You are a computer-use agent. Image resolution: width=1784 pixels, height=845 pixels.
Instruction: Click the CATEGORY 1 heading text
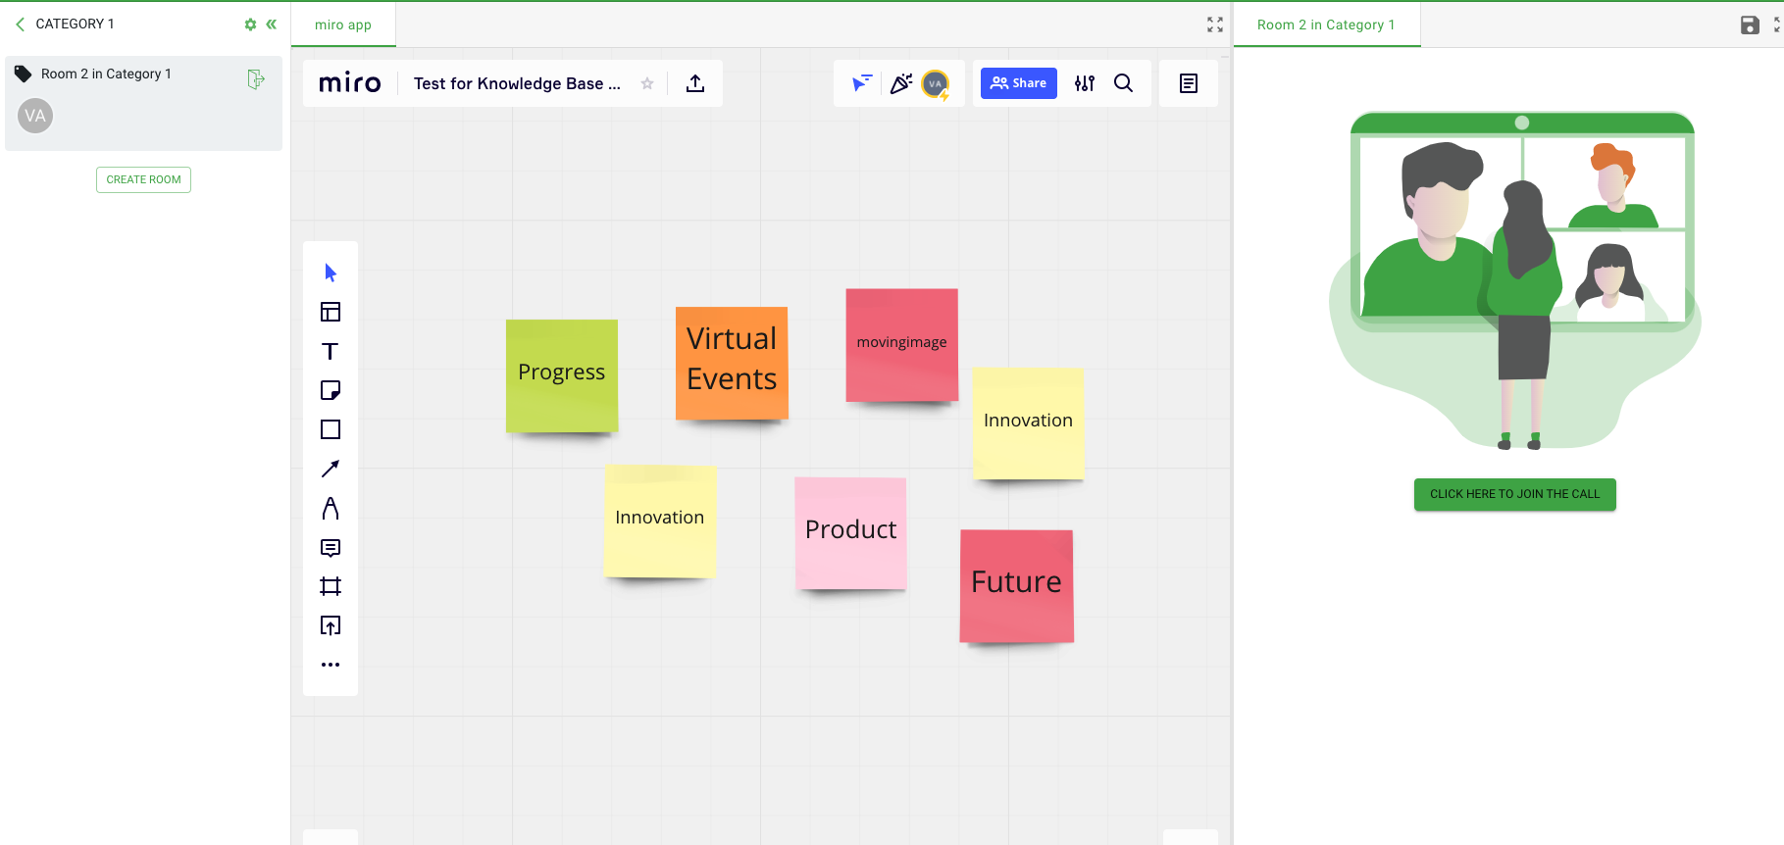pyautogui.click(x=75, y=25)
